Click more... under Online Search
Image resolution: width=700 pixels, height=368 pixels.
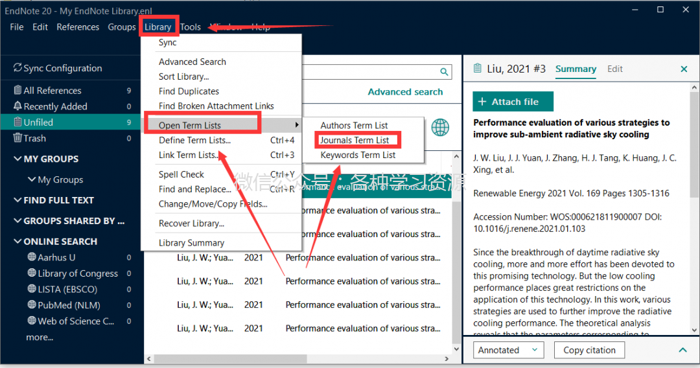40,337
